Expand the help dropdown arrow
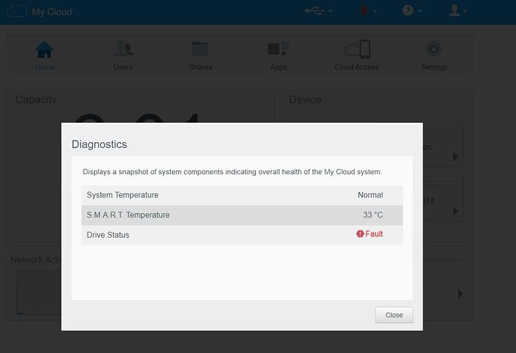This screenshot has width=516, height=353. pyautogui.click(x=420, y=11)
